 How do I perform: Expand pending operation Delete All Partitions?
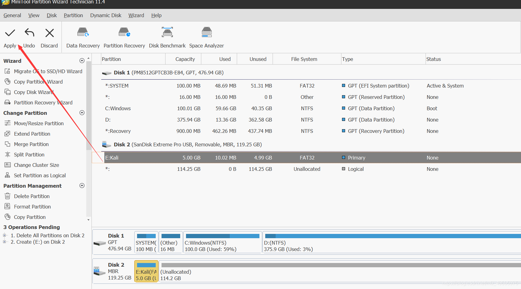coord(5,235)
